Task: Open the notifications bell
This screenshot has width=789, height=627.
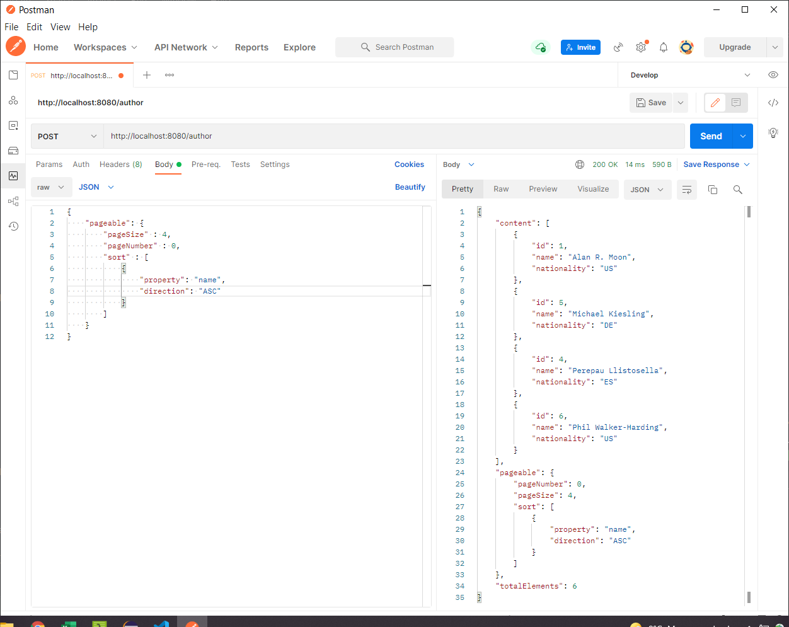Action: pos(663,47)
